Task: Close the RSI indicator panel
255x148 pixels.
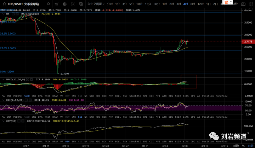Action: (x=30, y=100)
